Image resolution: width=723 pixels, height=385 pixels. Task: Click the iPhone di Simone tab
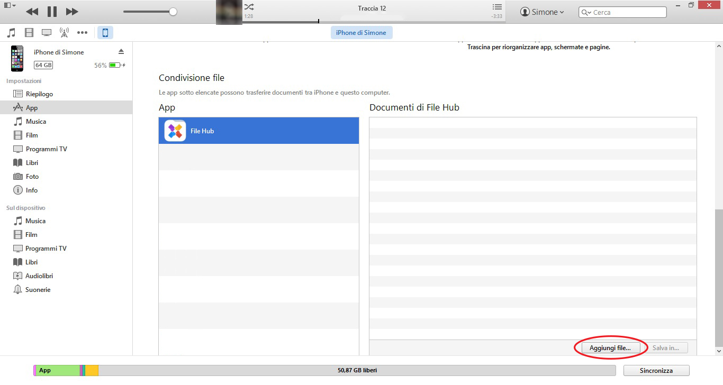coord(361,32)
